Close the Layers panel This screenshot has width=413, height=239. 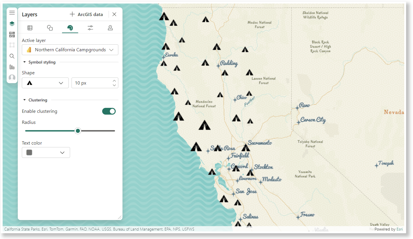[114, 14]
